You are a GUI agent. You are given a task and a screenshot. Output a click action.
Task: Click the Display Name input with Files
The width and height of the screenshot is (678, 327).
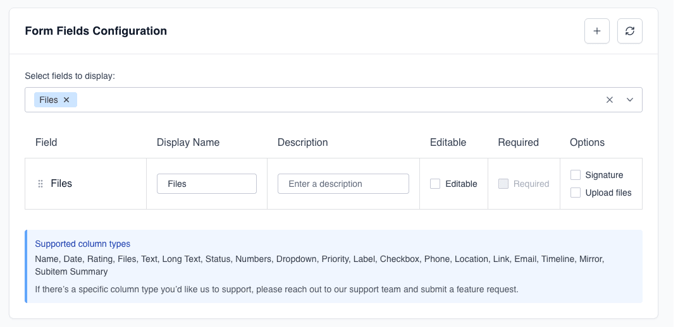pos(207,184)
